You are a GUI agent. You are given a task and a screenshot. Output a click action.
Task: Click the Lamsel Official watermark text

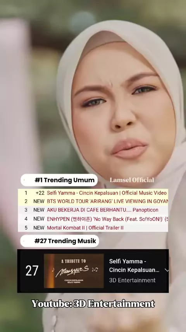pyautogui.click(x=132, y=180)
